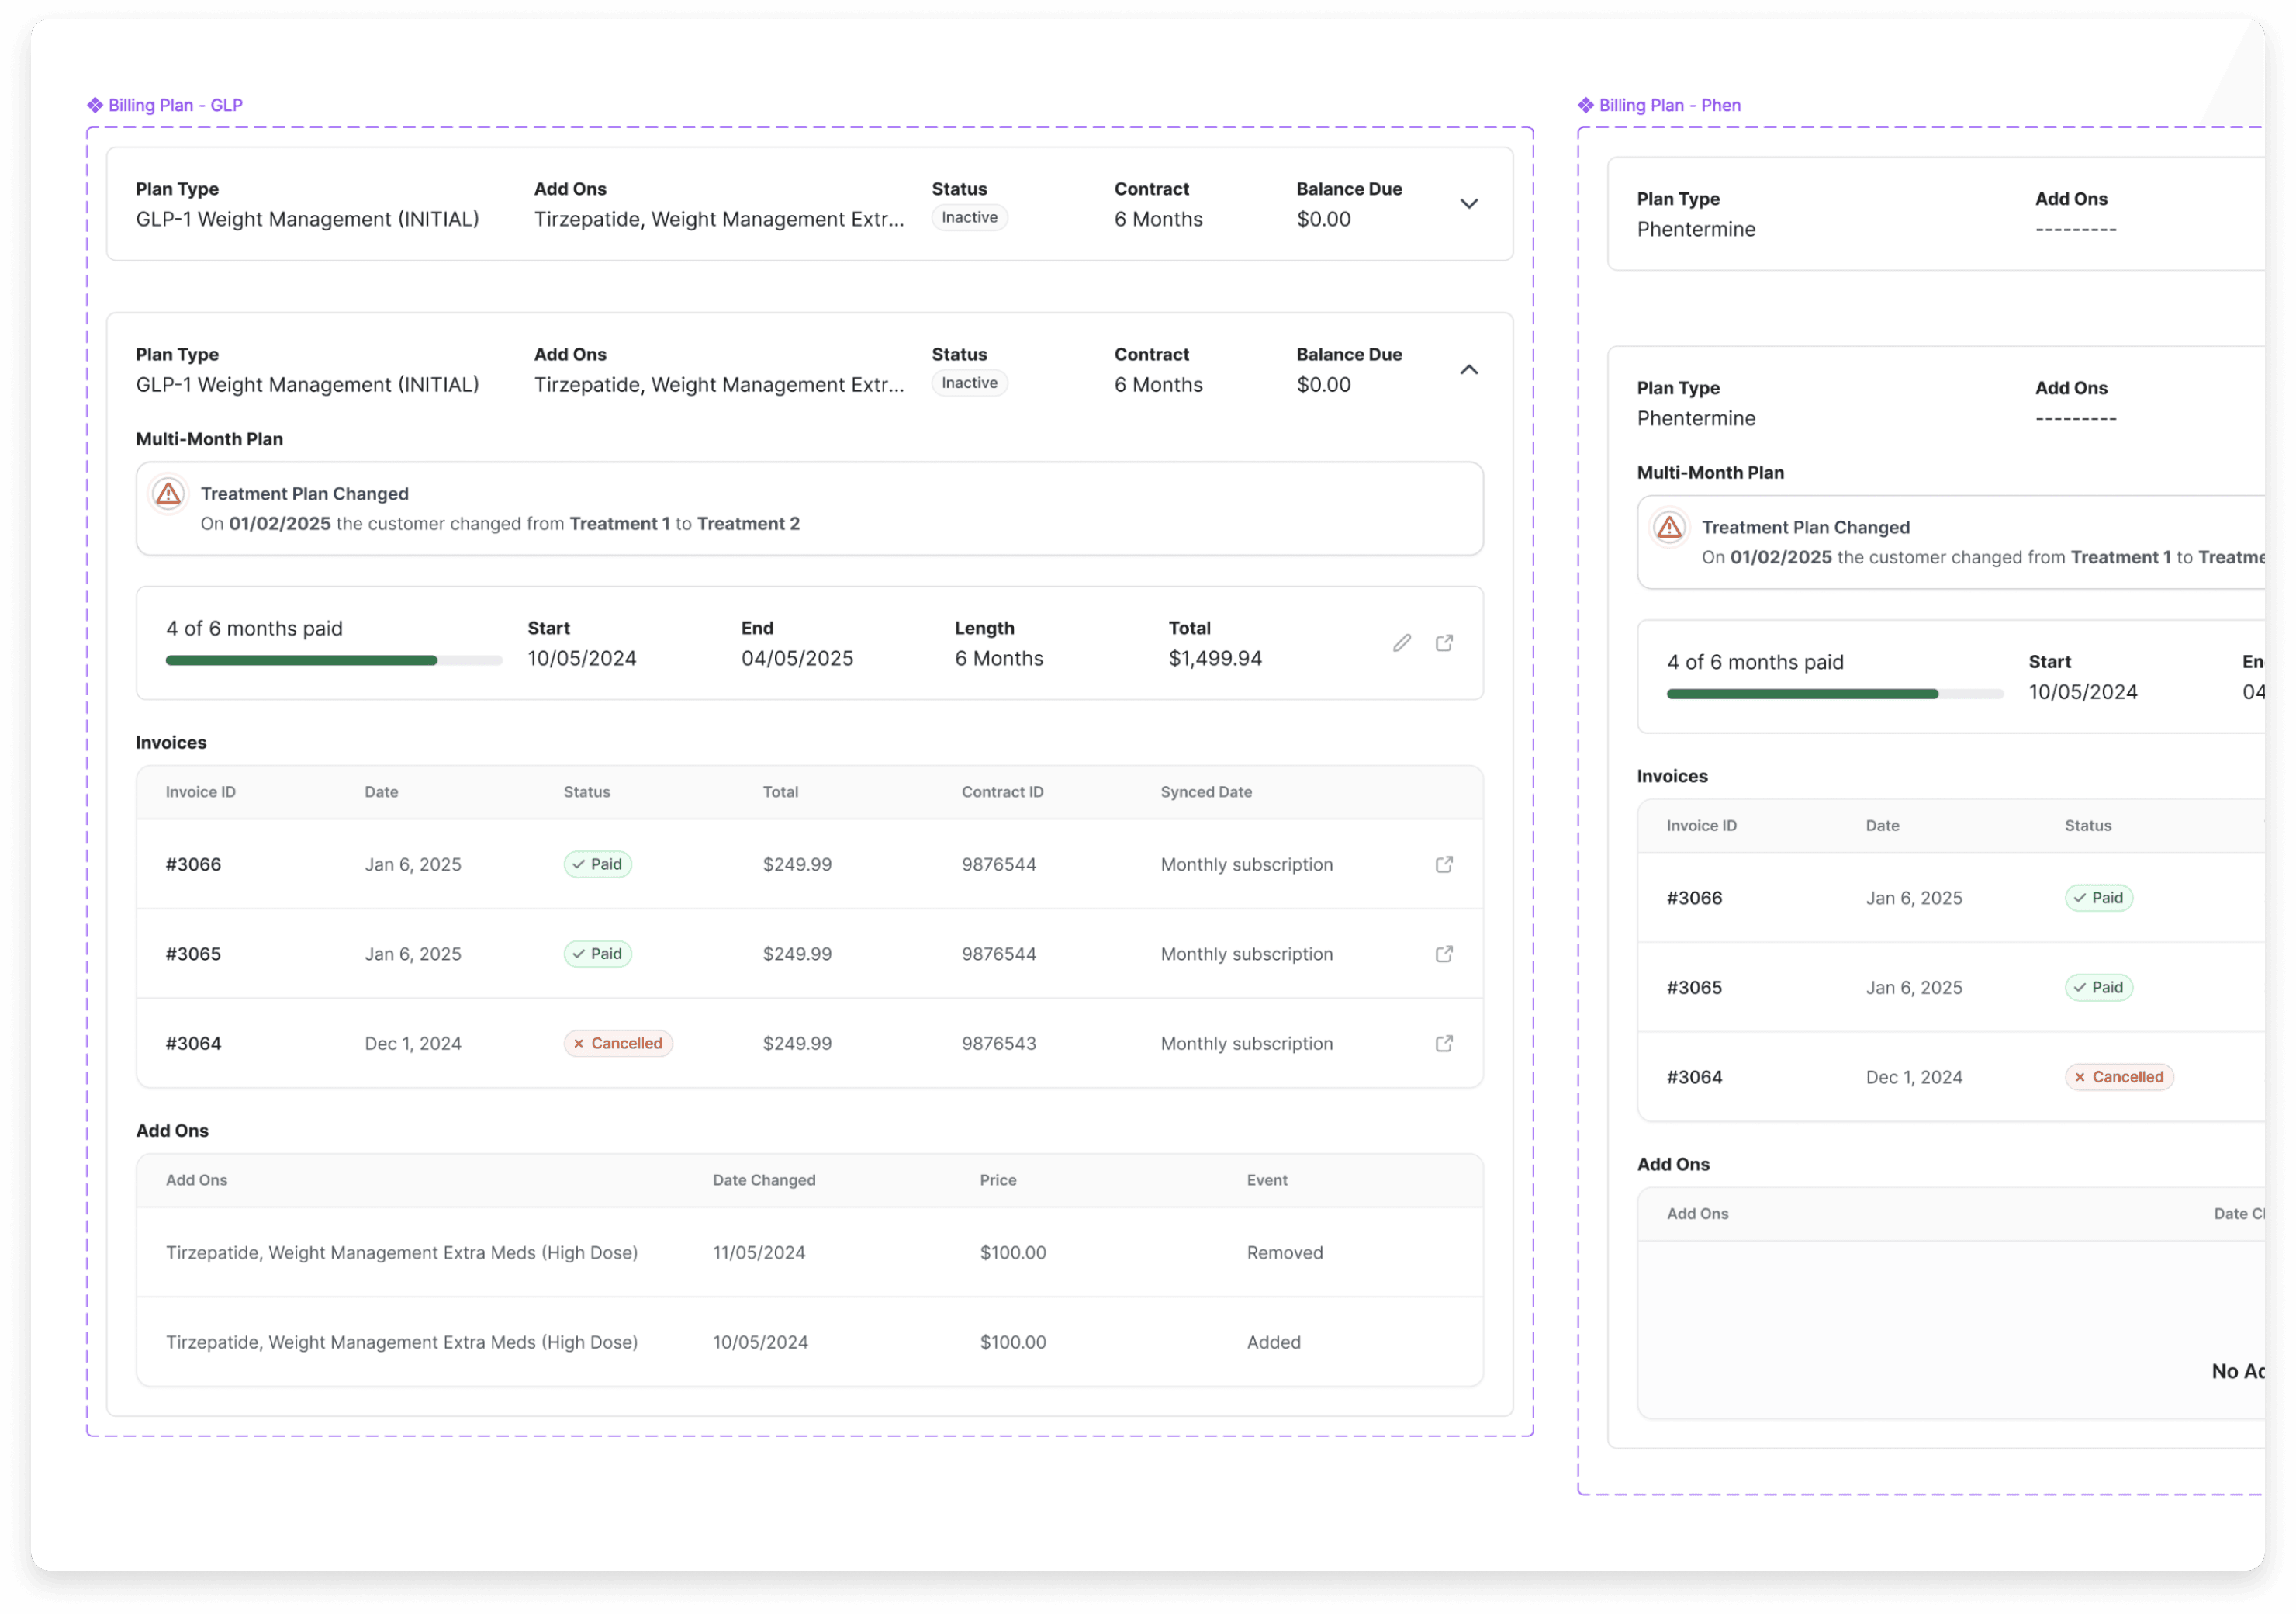This screenshot has height=1614, width=2296.
Task: Click the GLP Treatment Plan Changed title
Action: coord(305,494)
